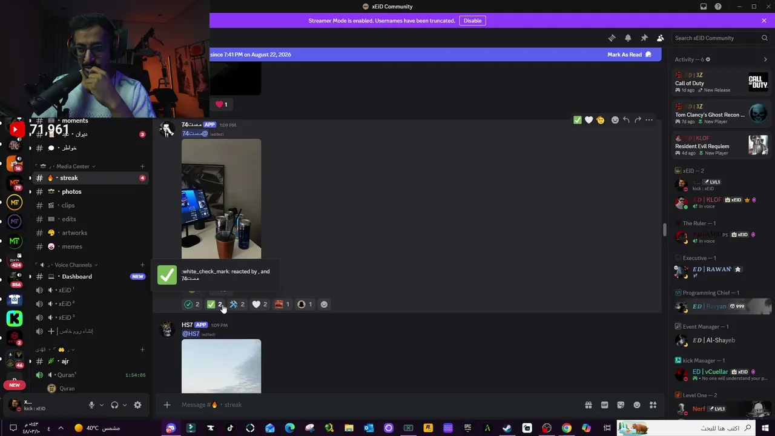Deafen the headphones
The image size is (775, 436).
point(114,405)
